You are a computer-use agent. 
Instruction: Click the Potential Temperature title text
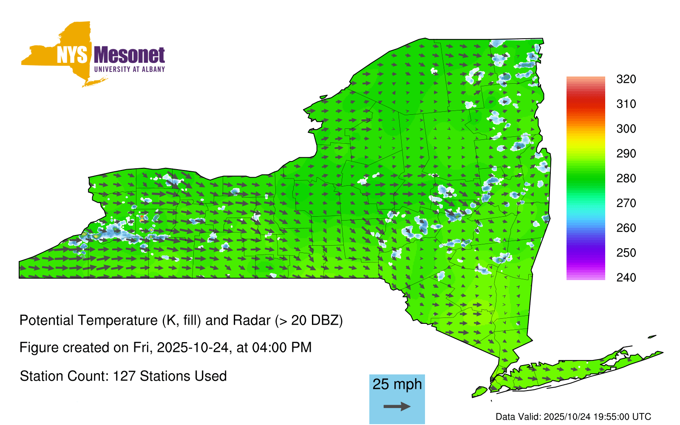pos(181,320)
